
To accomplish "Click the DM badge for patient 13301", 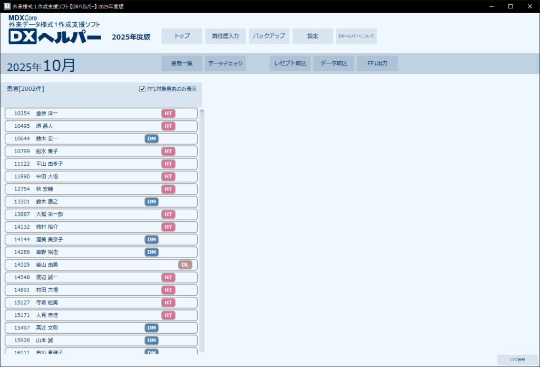I will [x=151, y=202].
